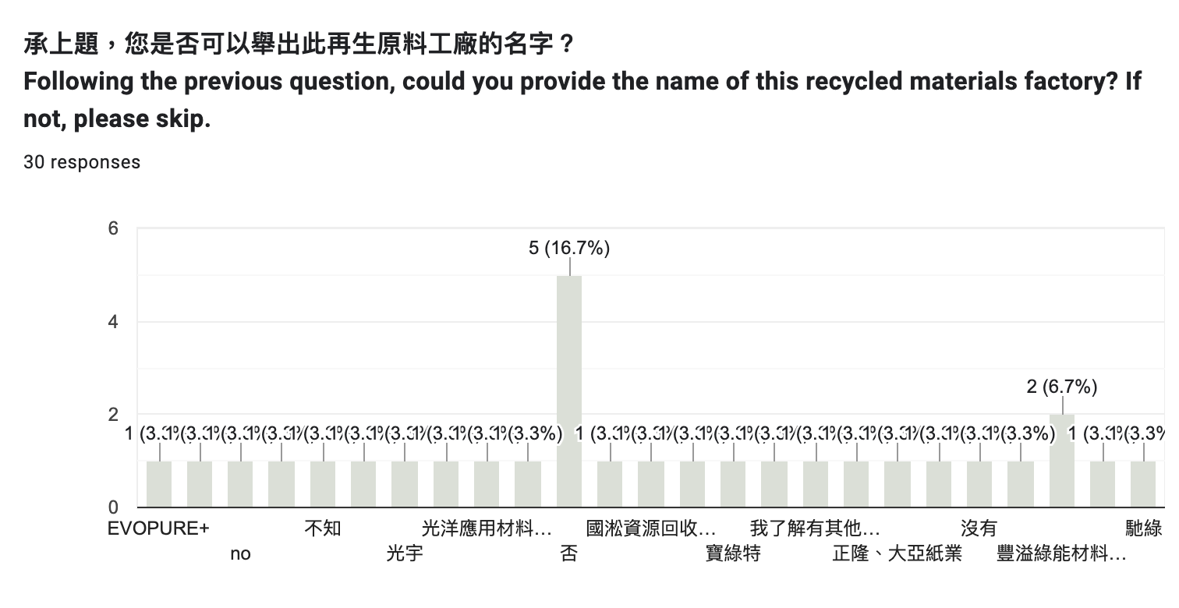The width and height of the screenshot is (1179, 608).
Task: Click the bar labeled 2 (6.7%)
Action: (x=1062, y=461)
